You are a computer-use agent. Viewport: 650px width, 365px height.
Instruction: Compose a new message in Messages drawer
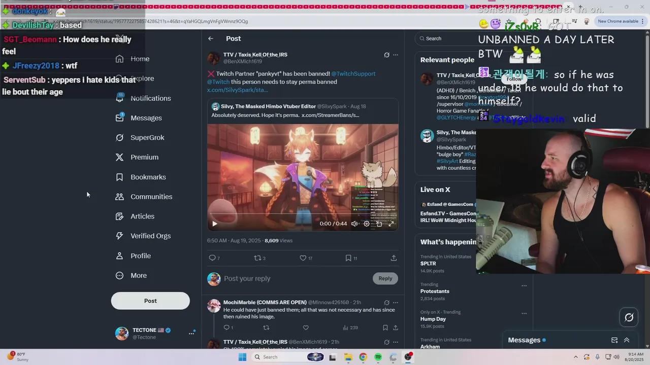pos(614,340)
